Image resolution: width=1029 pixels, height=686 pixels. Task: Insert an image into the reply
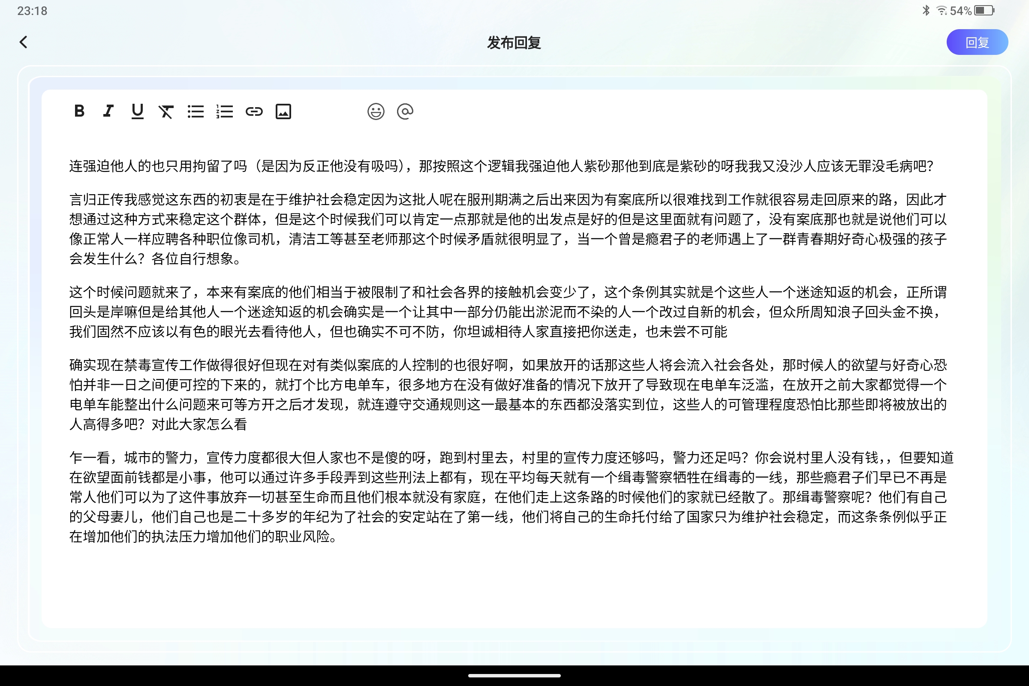pyautogui.click(x=283, y=111)
